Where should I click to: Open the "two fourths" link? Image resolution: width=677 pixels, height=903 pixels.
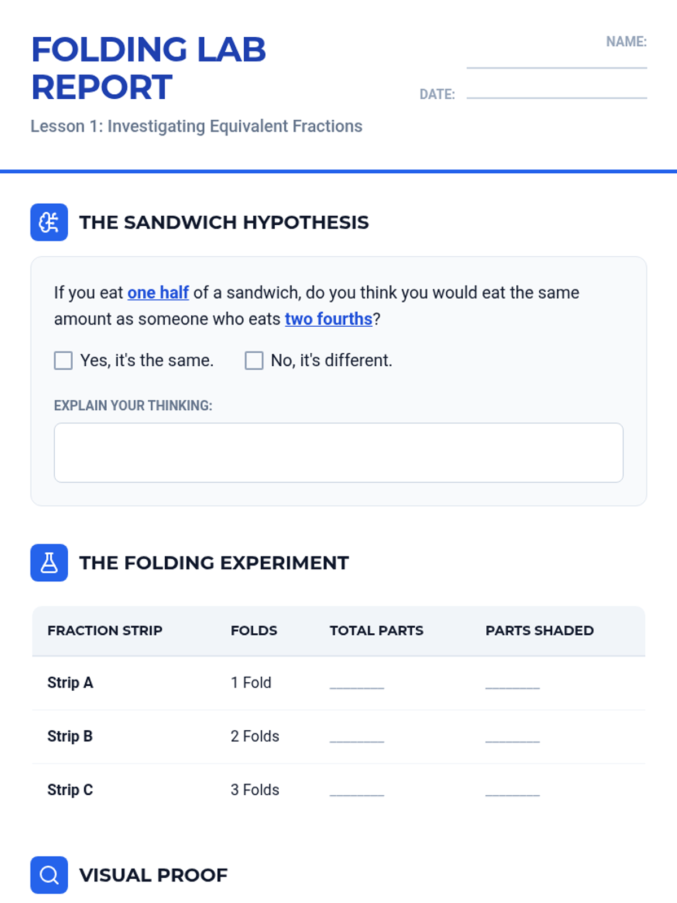click(328, 319)
